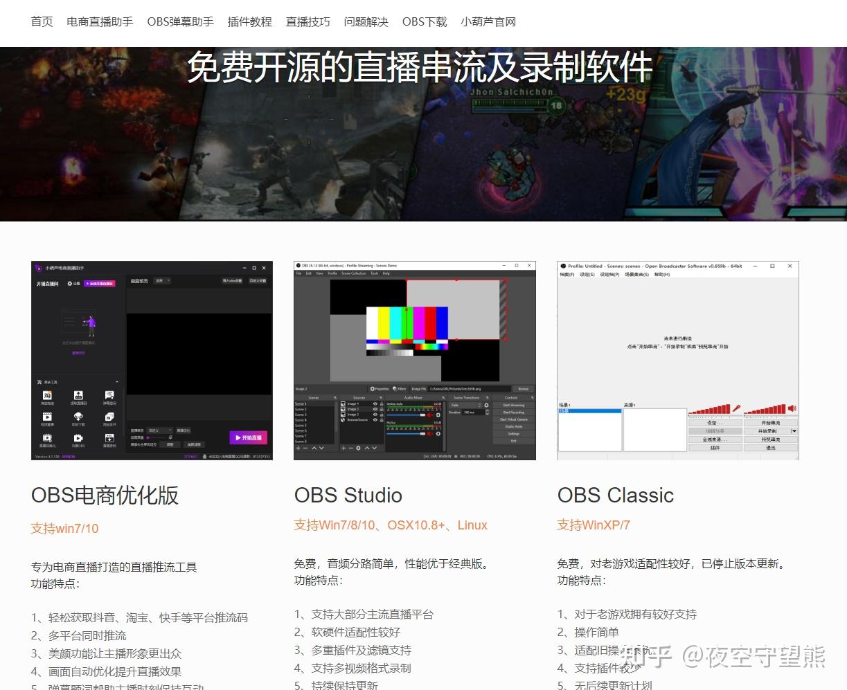Click the microphone icon in OBS Classic thumbnail

tap(736, 408)
